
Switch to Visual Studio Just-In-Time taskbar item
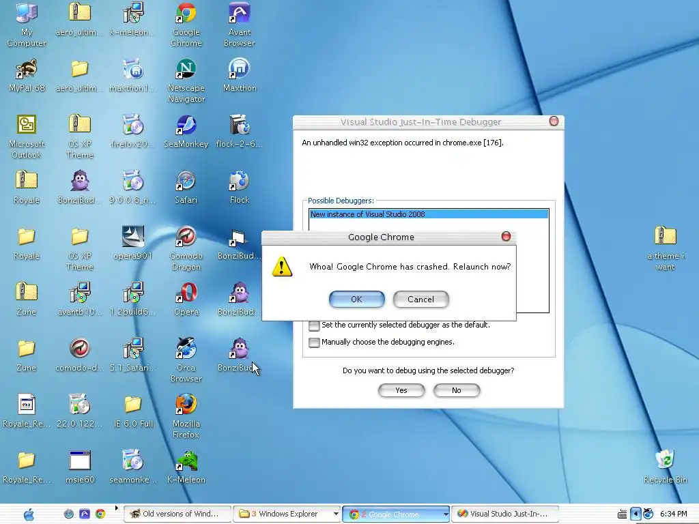coord(505,514)
